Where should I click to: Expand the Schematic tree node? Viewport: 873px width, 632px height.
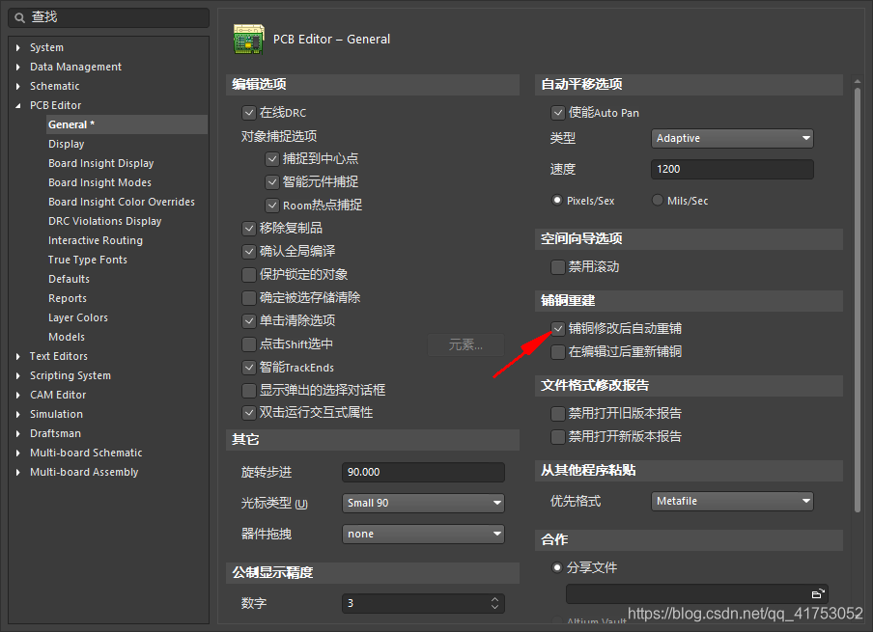tap(18, 86)
